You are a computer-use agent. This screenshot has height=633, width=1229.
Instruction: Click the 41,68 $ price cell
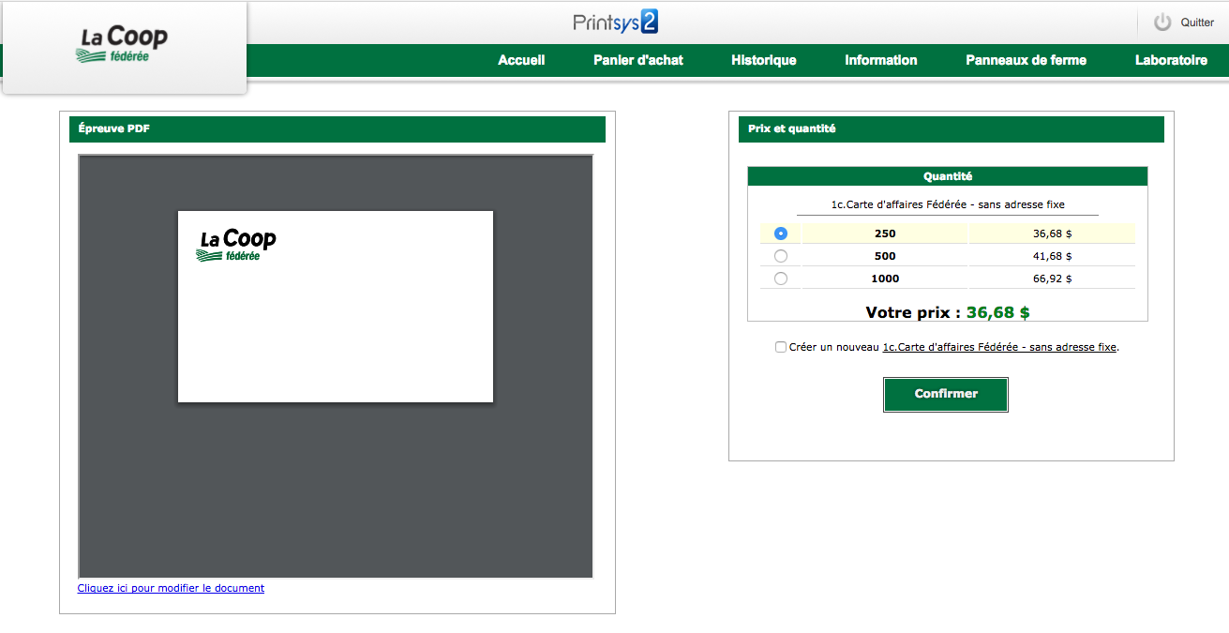1052,256
